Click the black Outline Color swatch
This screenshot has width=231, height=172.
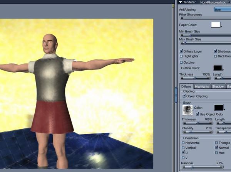pos(218,68)
